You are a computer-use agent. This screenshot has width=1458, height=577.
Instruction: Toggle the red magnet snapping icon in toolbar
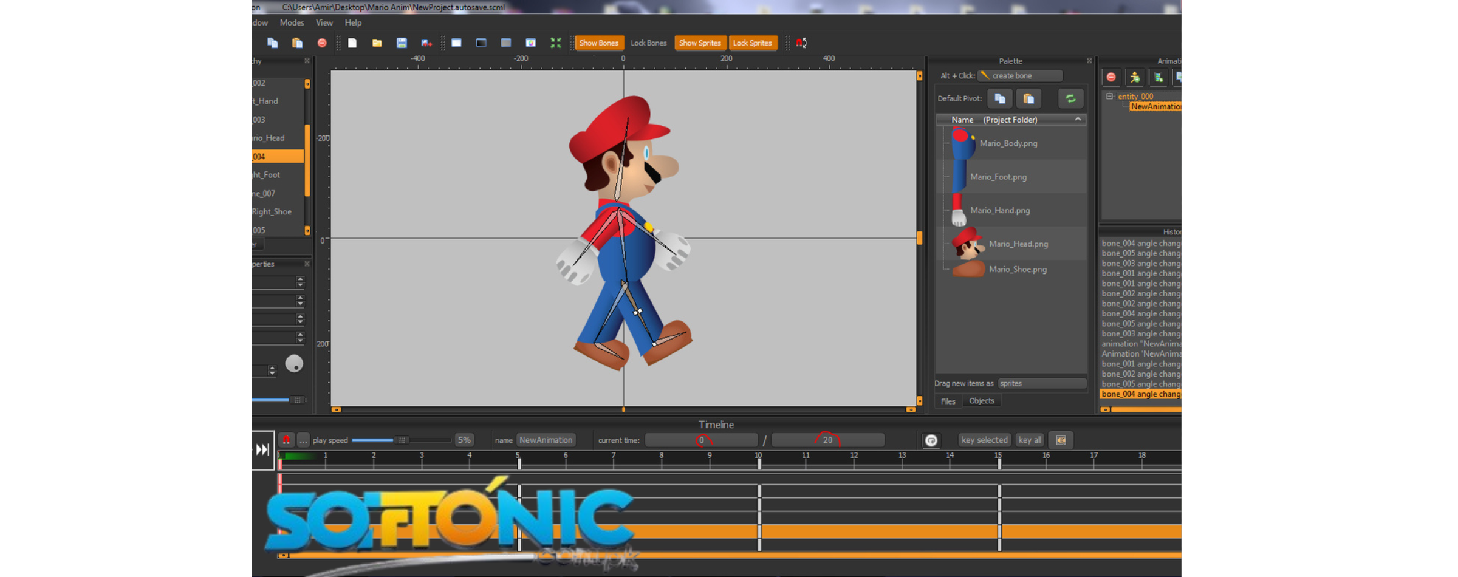click(801, 43)
